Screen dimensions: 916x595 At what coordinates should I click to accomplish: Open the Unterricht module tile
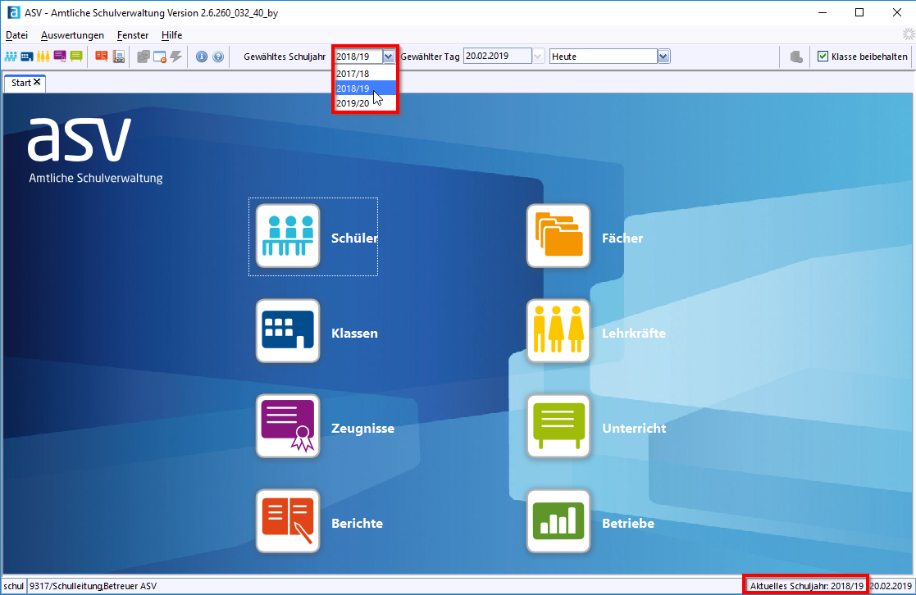click(x=558, y=426)
